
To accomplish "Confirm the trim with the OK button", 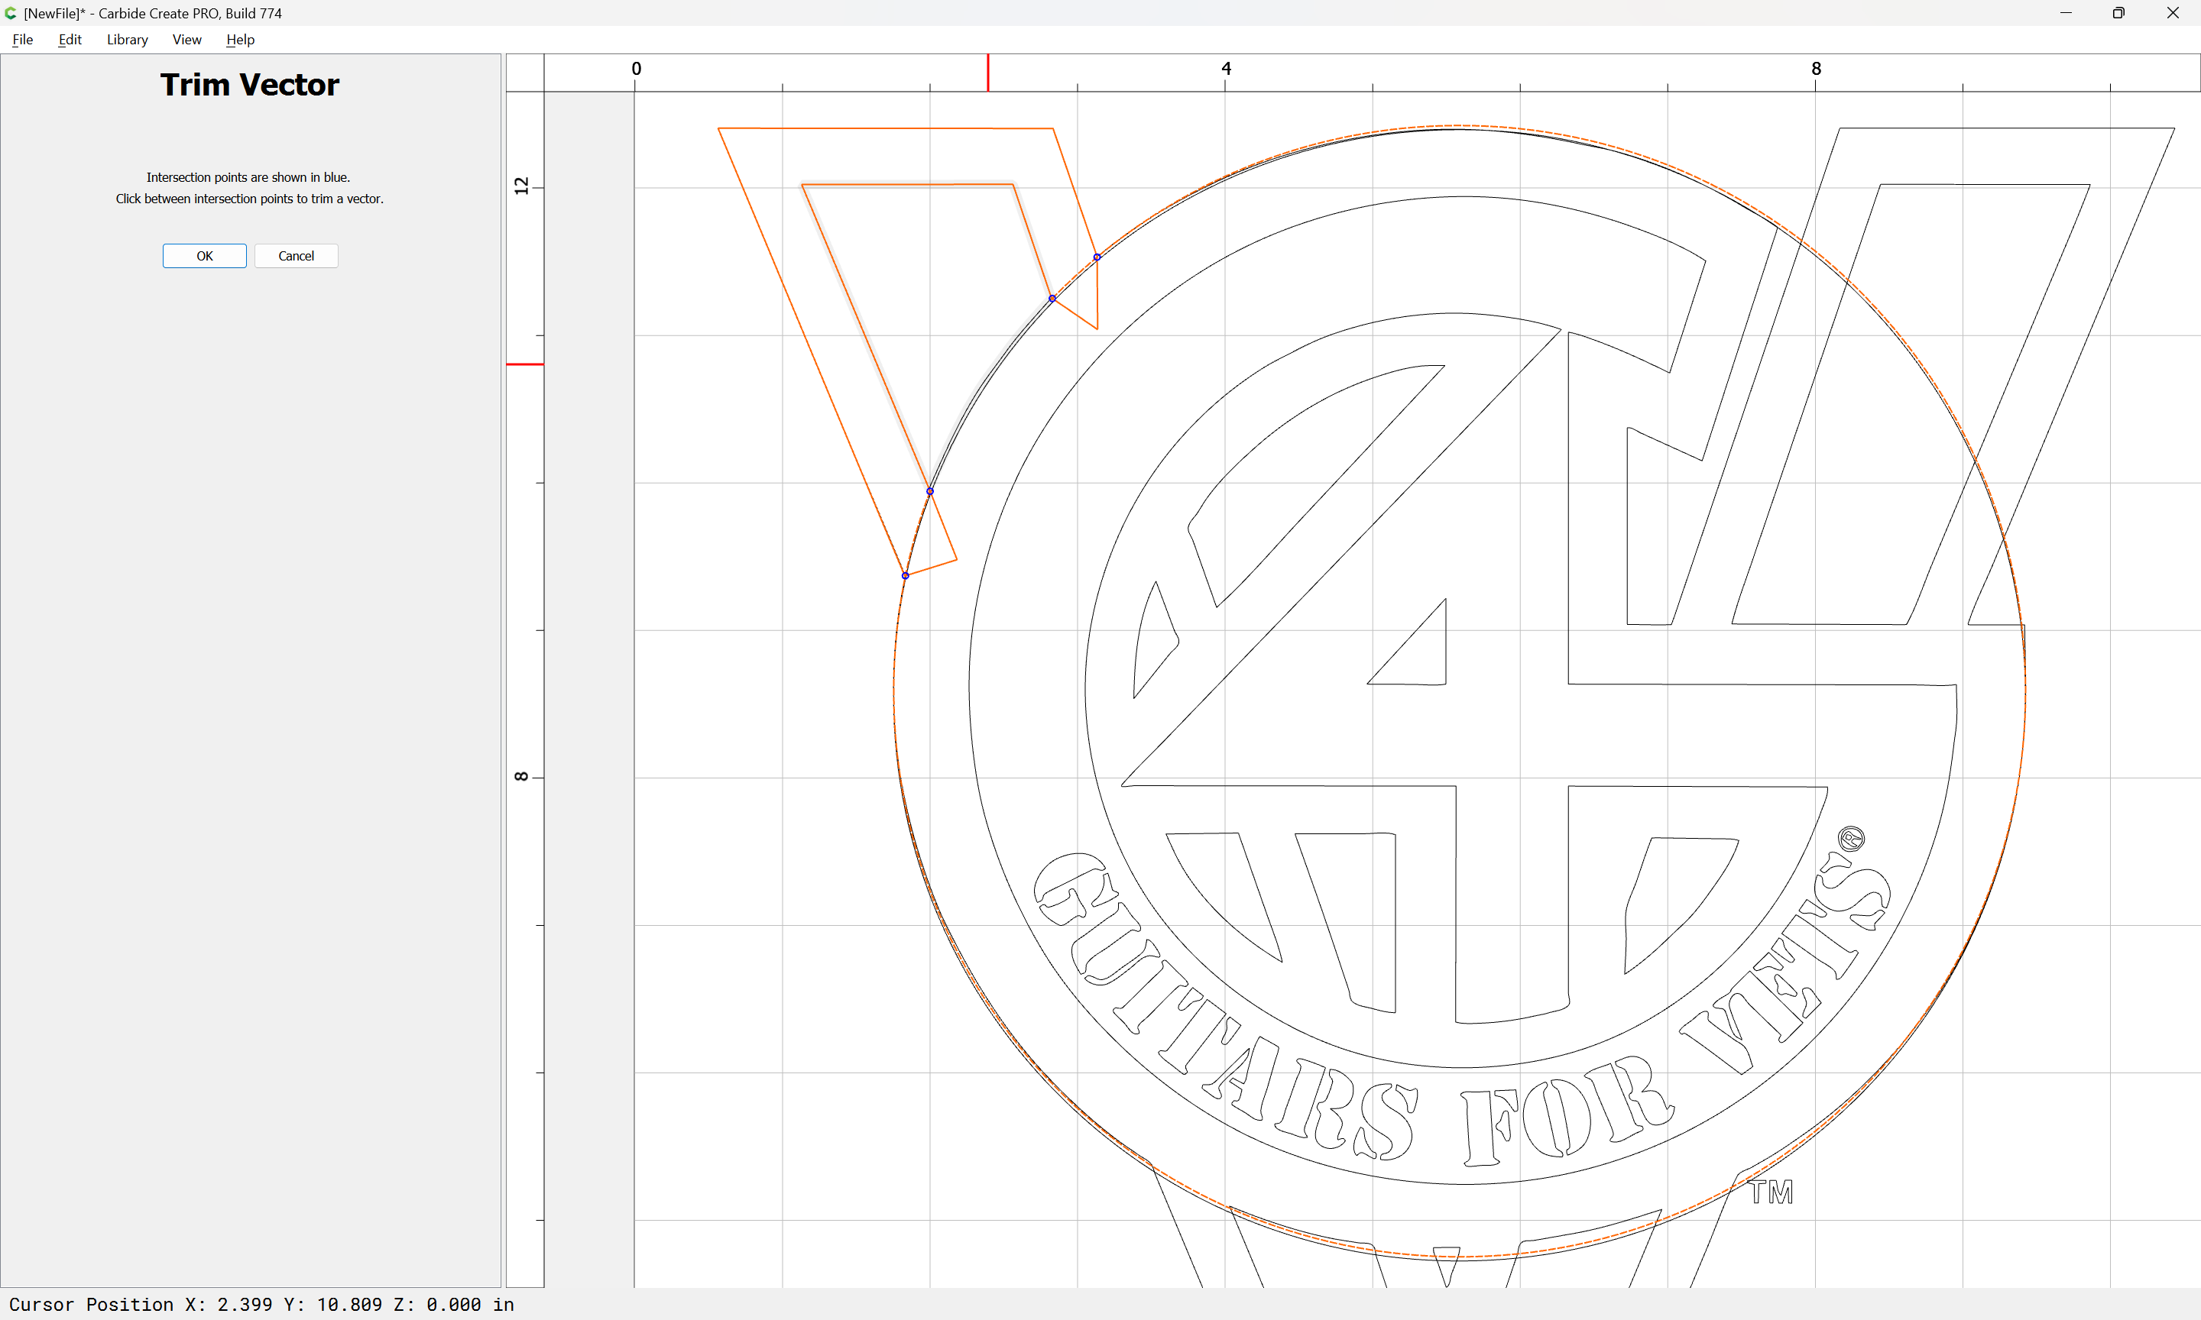I will tap(205, 256).
